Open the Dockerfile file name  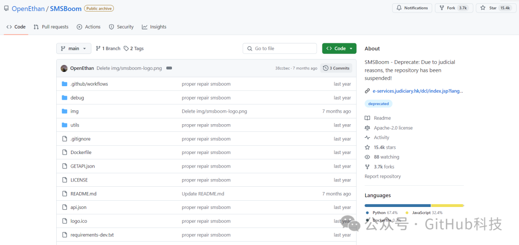pos(81,153)
